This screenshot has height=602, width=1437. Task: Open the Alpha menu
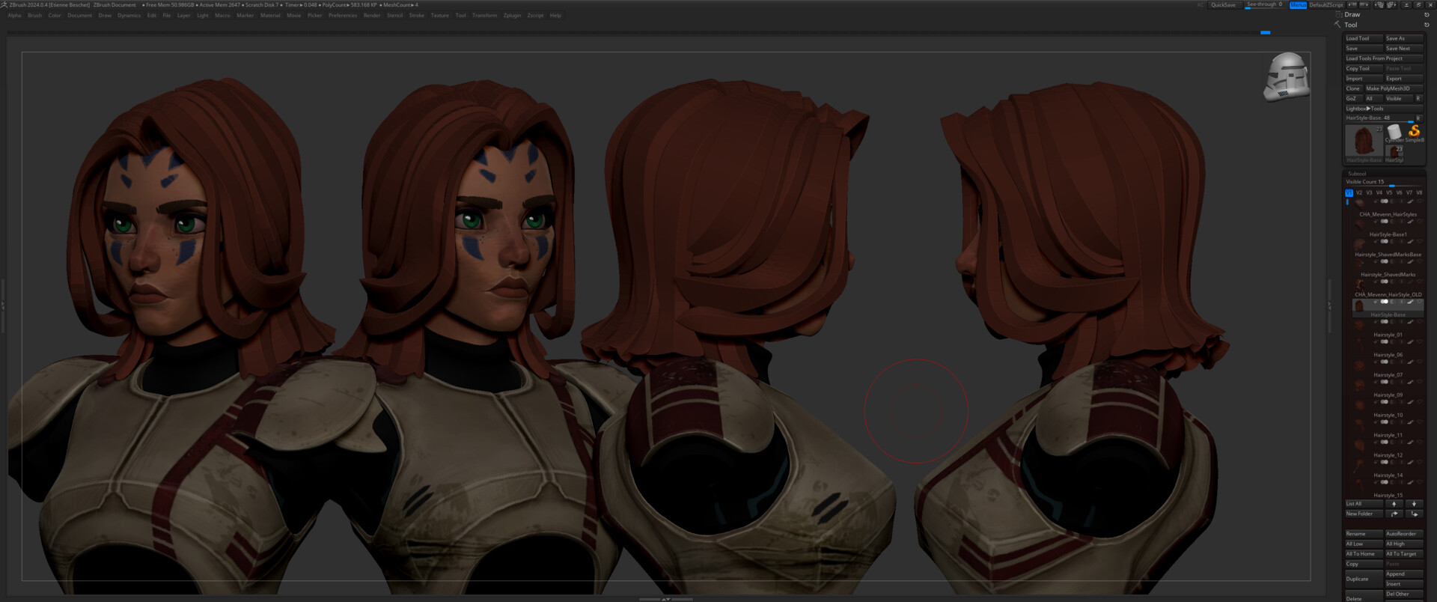[14, 15]
